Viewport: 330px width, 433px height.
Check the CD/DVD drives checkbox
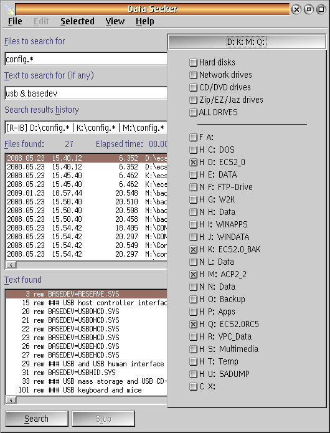[194, 88]
